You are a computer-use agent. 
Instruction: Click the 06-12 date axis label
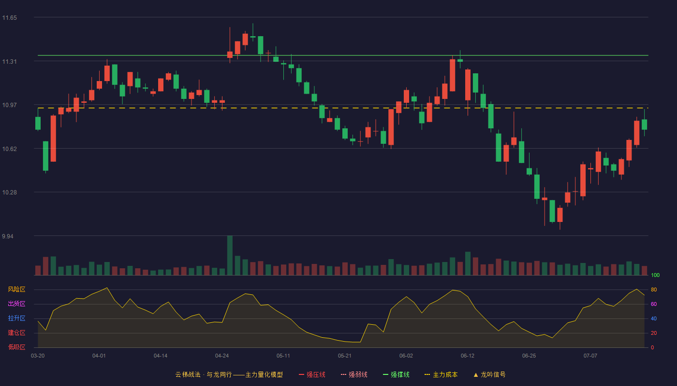[x=468, y=356]
